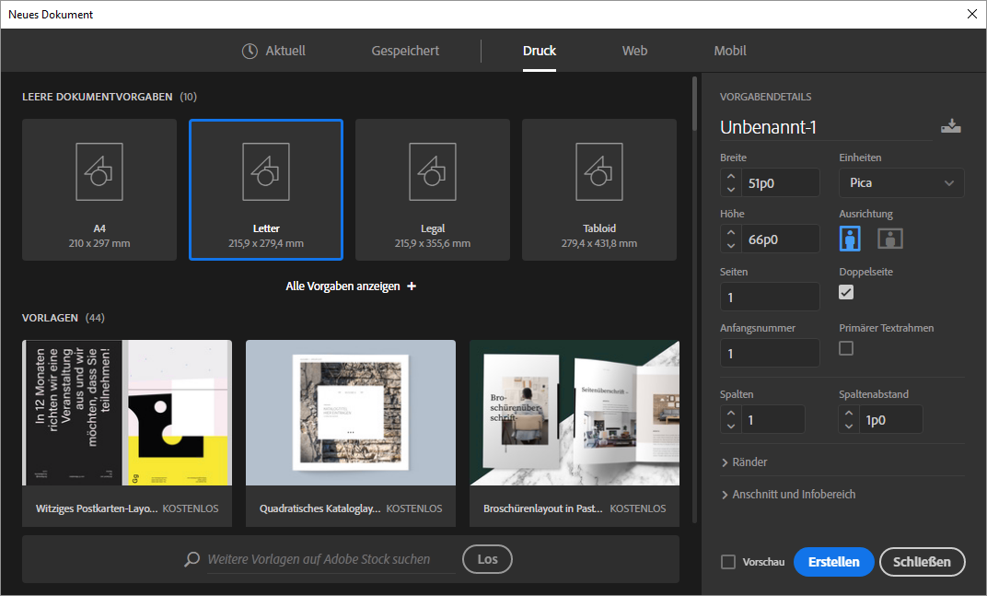The width and height of the screenshot is (987, 596).
Task: Switch to the Web tab
Action: click(634, 51)
